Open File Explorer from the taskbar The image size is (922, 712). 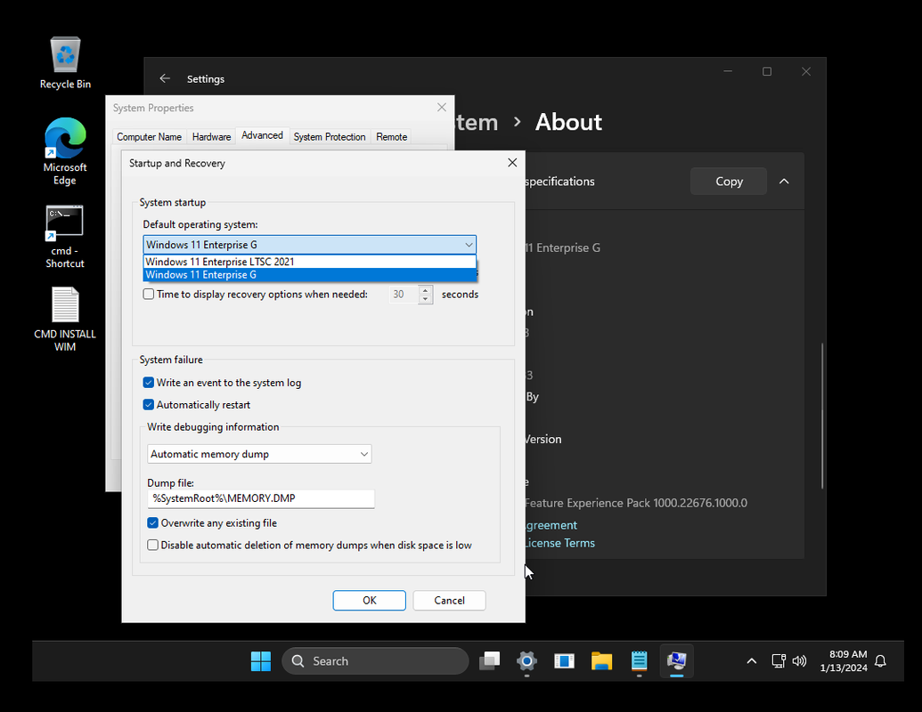pyautogui.click(x=601, y=661)
